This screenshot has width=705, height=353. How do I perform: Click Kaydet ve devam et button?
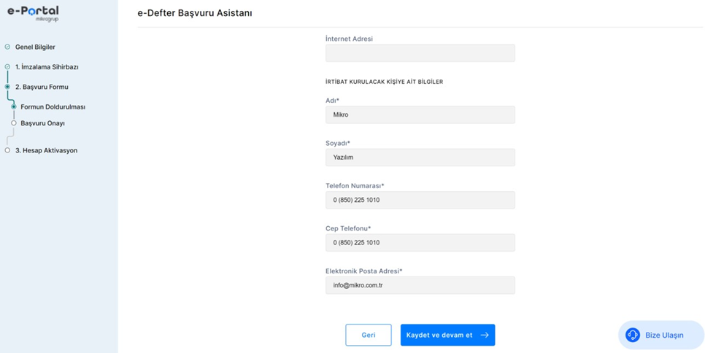(x=447, y=335)
